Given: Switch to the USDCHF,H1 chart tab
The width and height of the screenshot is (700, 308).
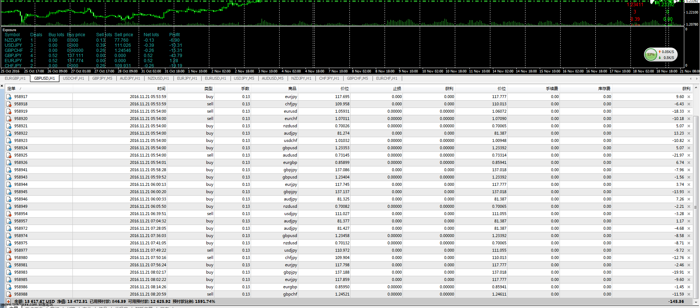Looking at the screenshot, I should (x=74, y=79).
